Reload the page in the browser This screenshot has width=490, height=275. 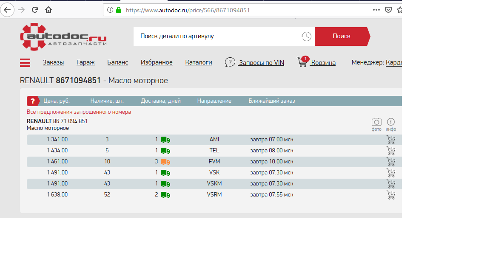pos(35,10)
